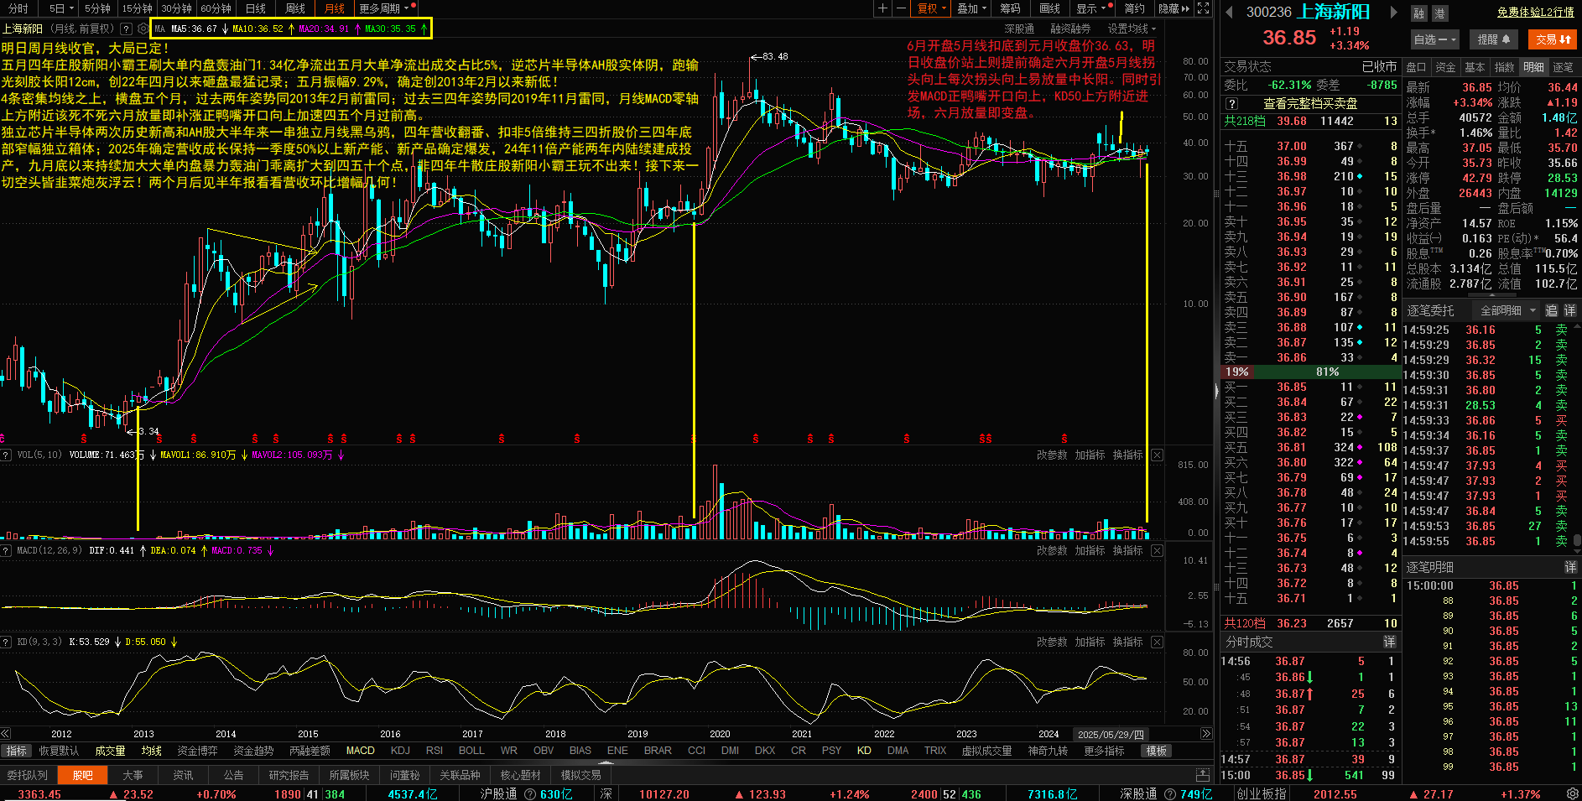Open 复权 adjustment dropdown
The width and height of the screenshot is (1582, 801).
tap(931, 8)
